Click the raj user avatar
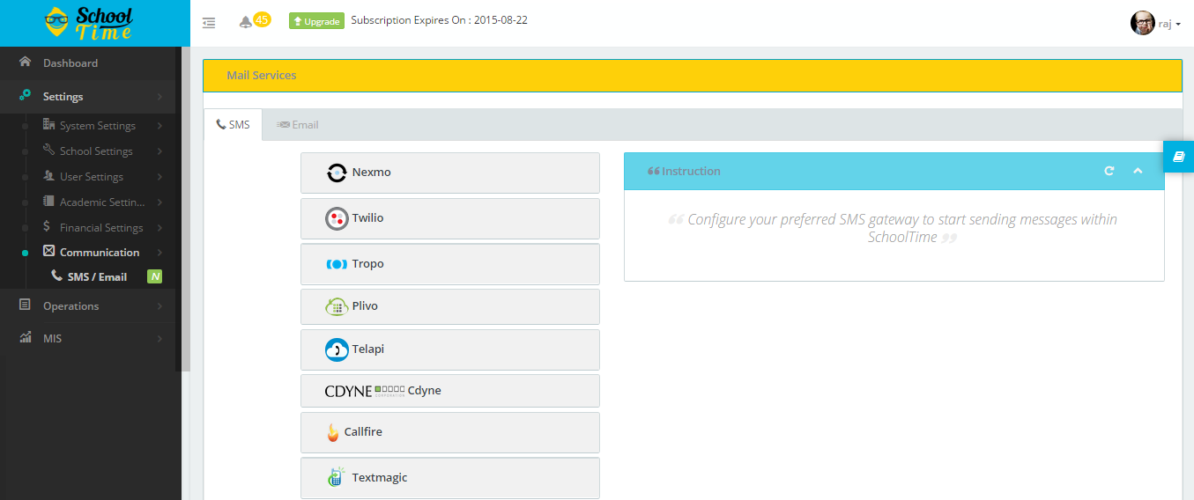 [x=1142, y=23]
